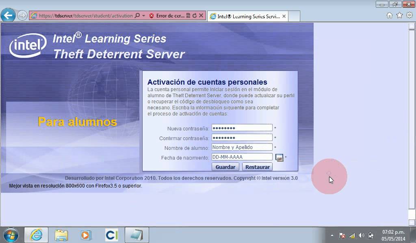Click the search magnifier in address bar
Screen dimensions: 416x243
click(x=137, y=16)
